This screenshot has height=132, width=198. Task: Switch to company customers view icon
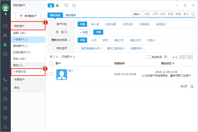[57, 5]
